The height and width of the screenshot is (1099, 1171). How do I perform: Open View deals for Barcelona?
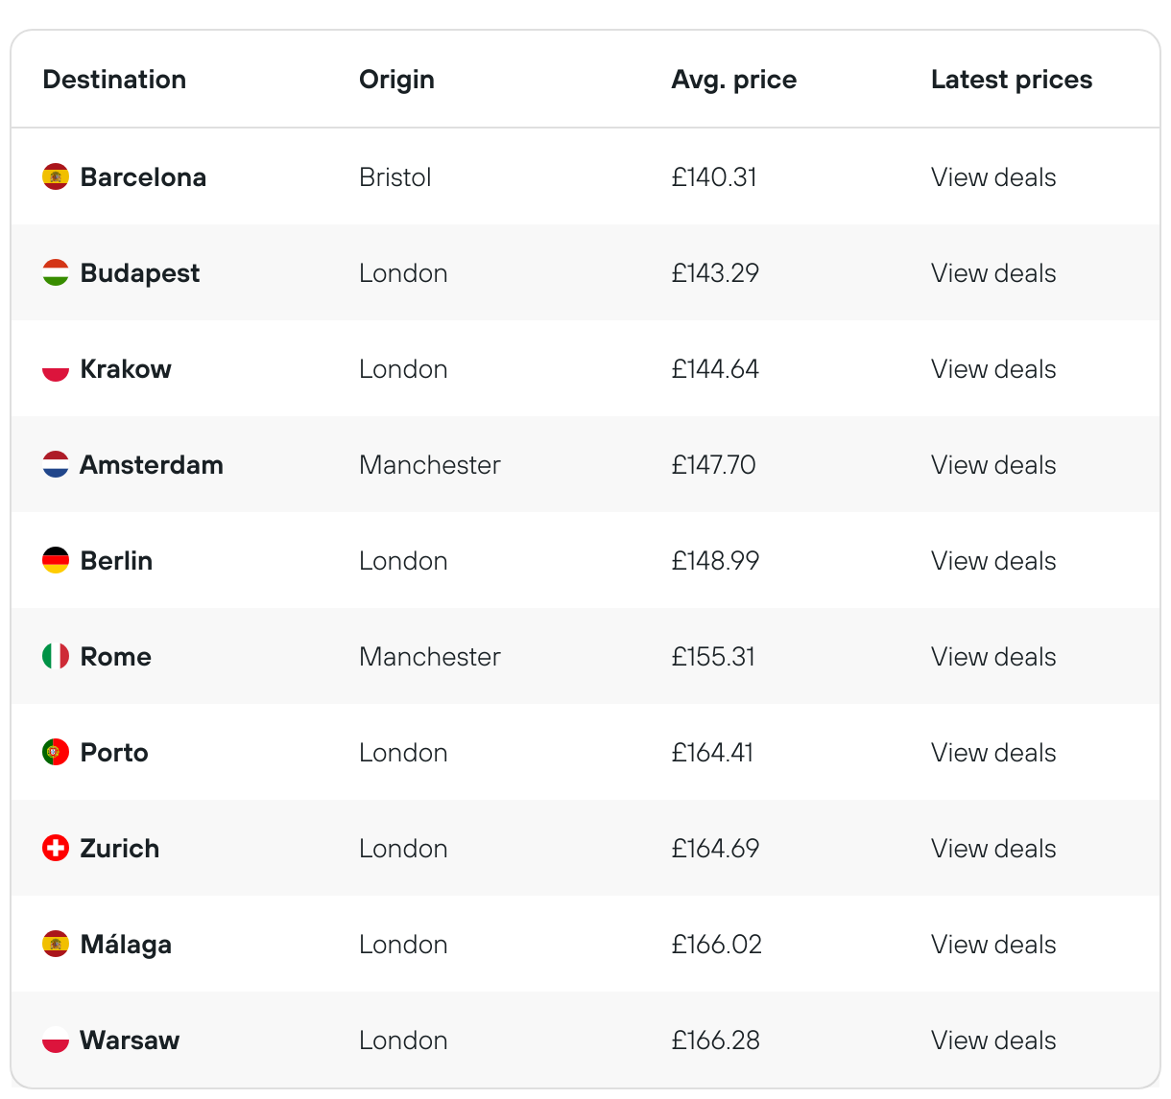point(993,177)
